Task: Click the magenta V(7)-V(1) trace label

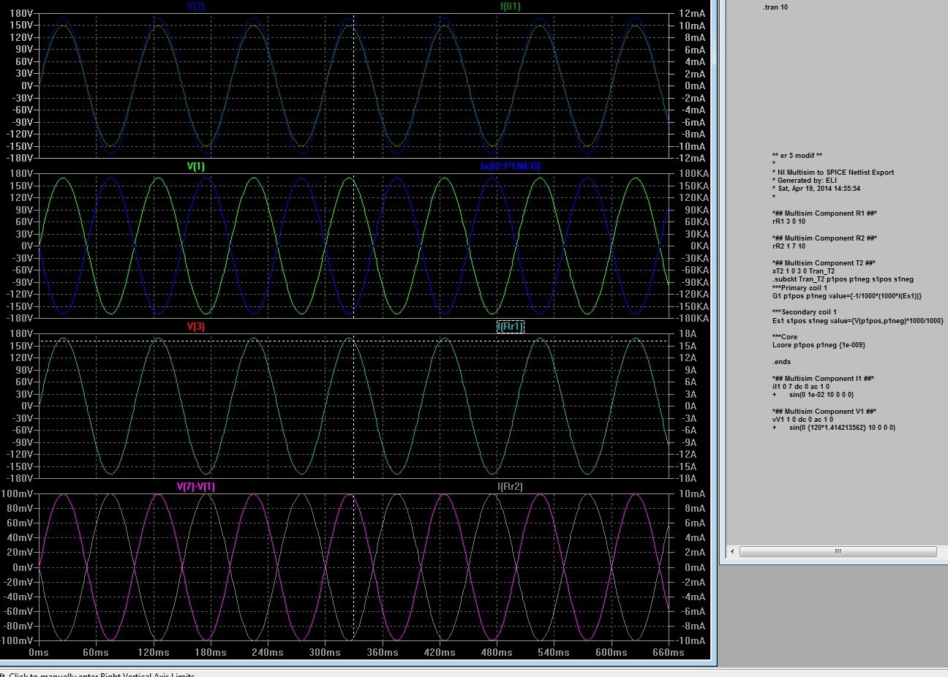Action: click(x=195, y=487)
